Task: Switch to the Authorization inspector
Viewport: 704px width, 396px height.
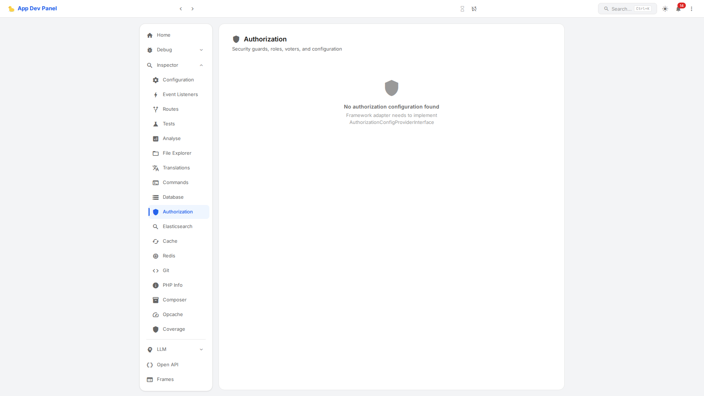Action: coord(177,212)
